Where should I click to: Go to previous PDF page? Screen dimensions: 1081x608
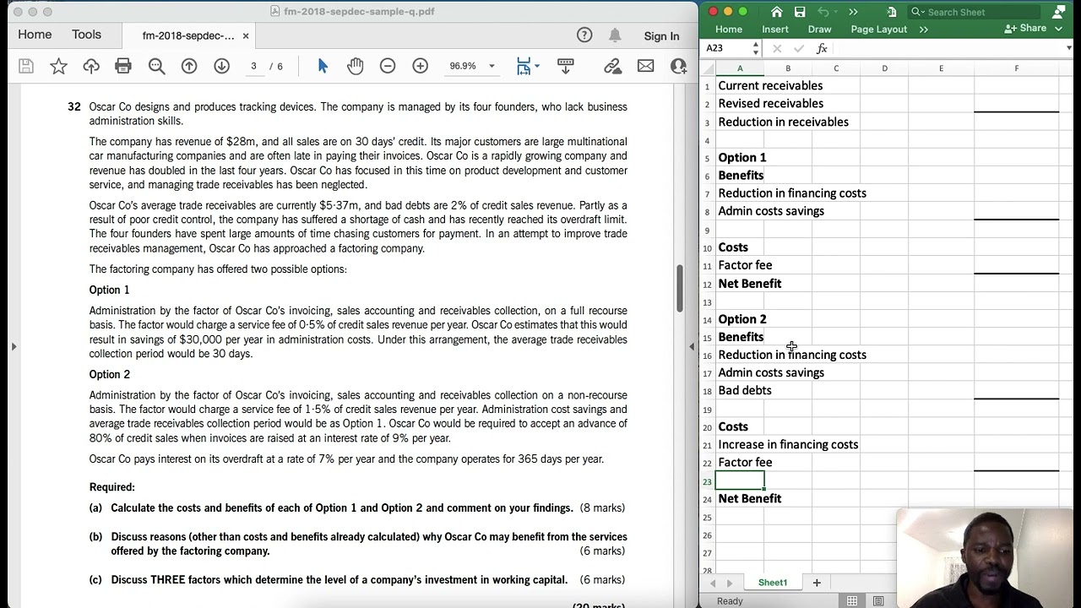pyautogui.click(x=189, y=66)
